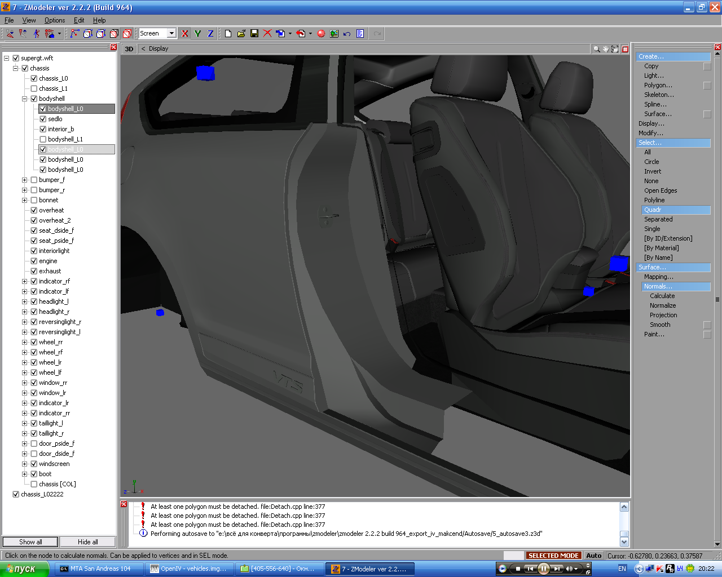Viewport: 722px width, 577px height.
Task: Click the Show all button
Action: [30, 542]
